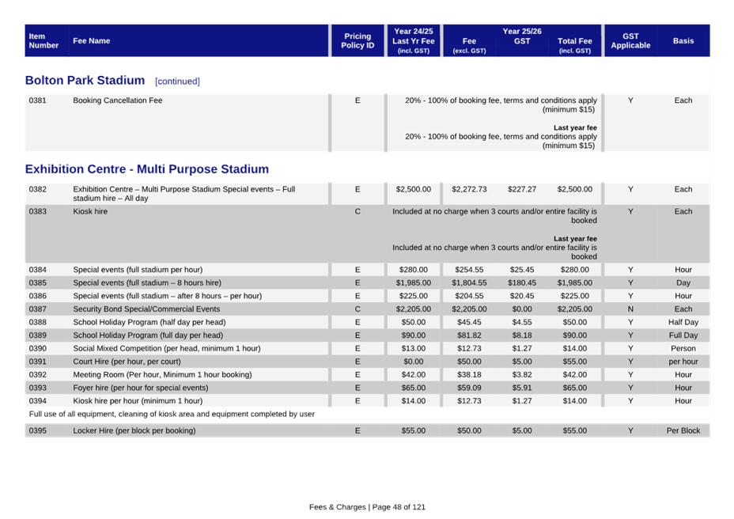The width and height of the screenshot is (734, 519).
Task: Click the $59.09 fee excluding GST
Action: point(469,388)
